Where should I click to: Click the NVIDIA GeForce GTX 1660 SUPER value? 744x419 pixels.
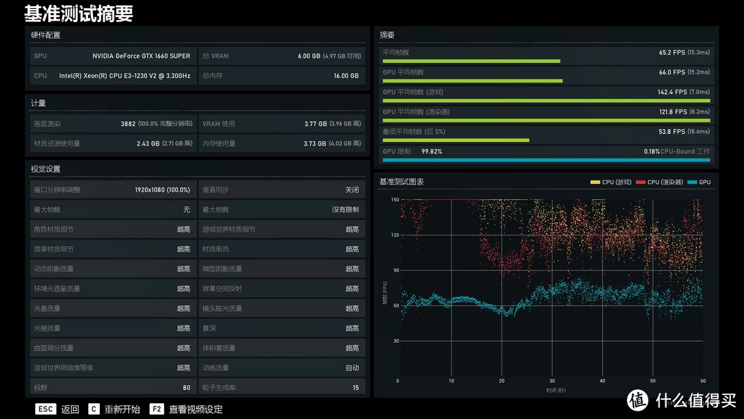coord(141,56)
